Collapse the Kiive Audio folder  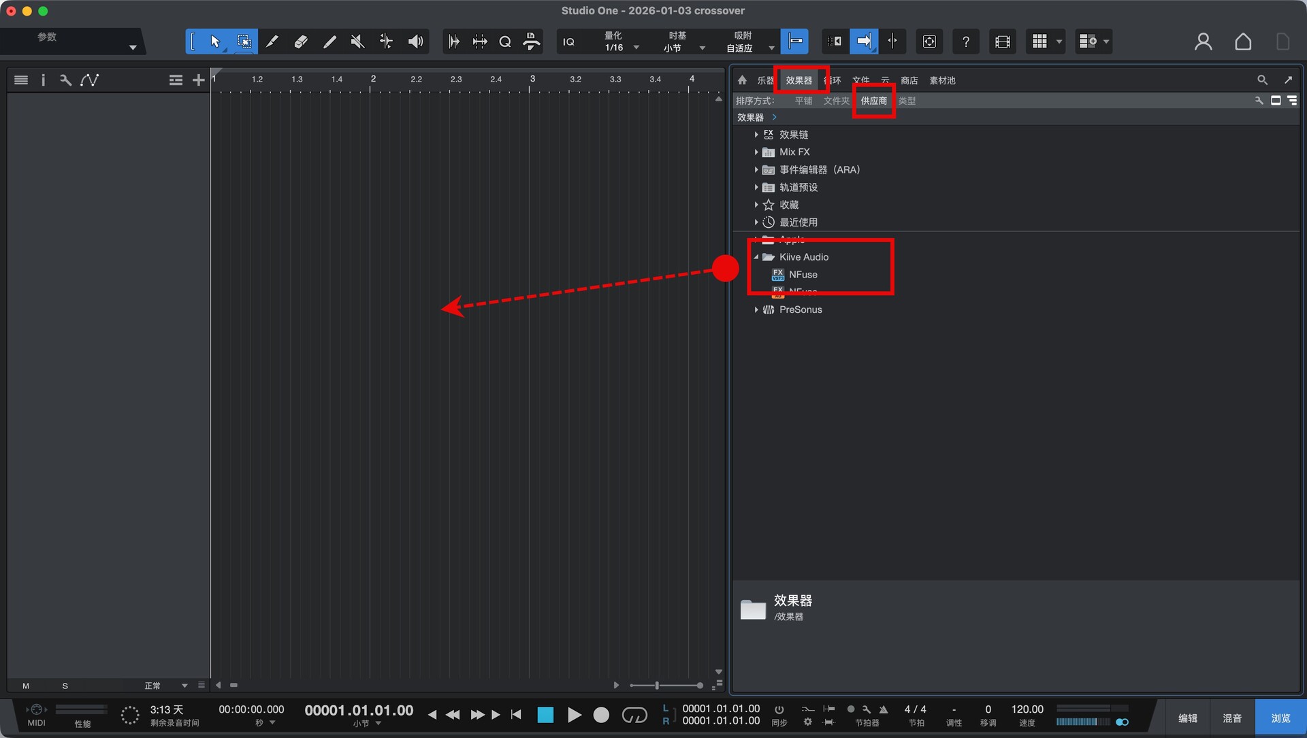coord(756,257)
